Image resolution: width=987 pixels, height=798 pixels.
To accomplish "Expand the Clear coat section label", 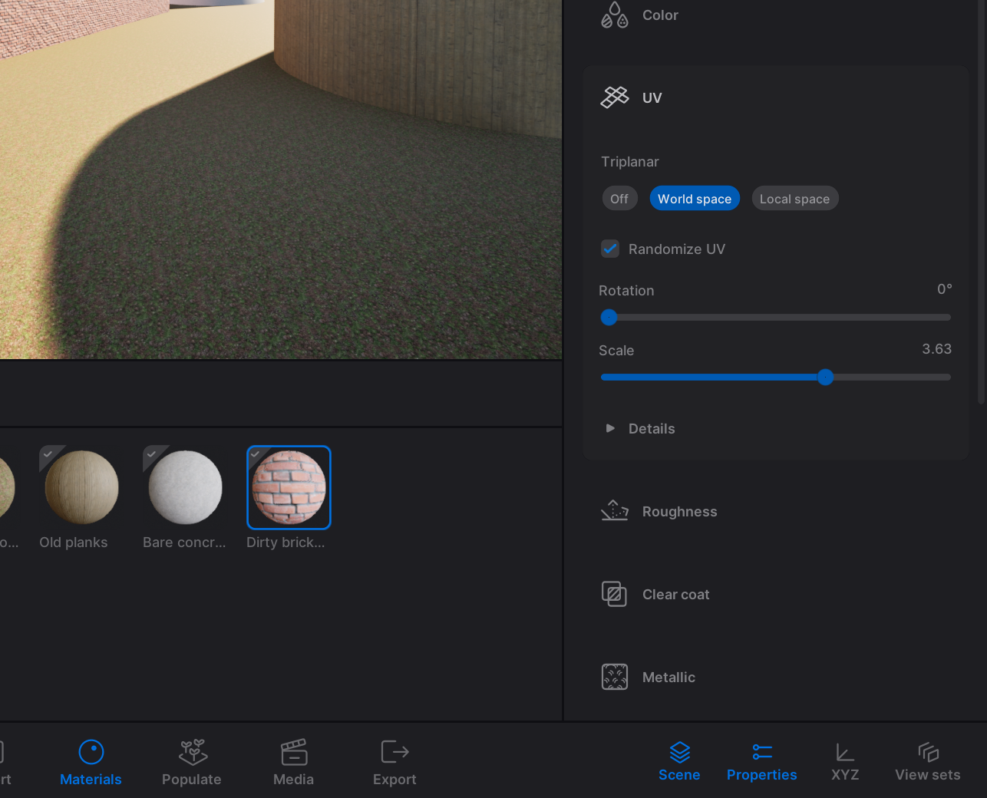I will 675,595.
